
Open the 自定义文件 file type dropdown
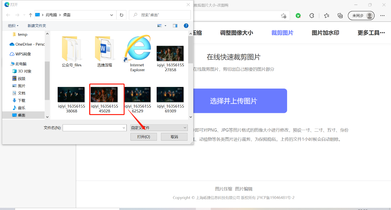tap(158, 127)
